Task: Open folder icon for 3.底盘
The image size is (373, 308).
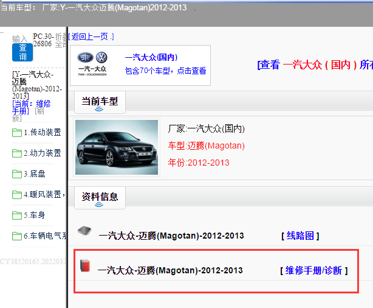Action: (x=17, y=174)
